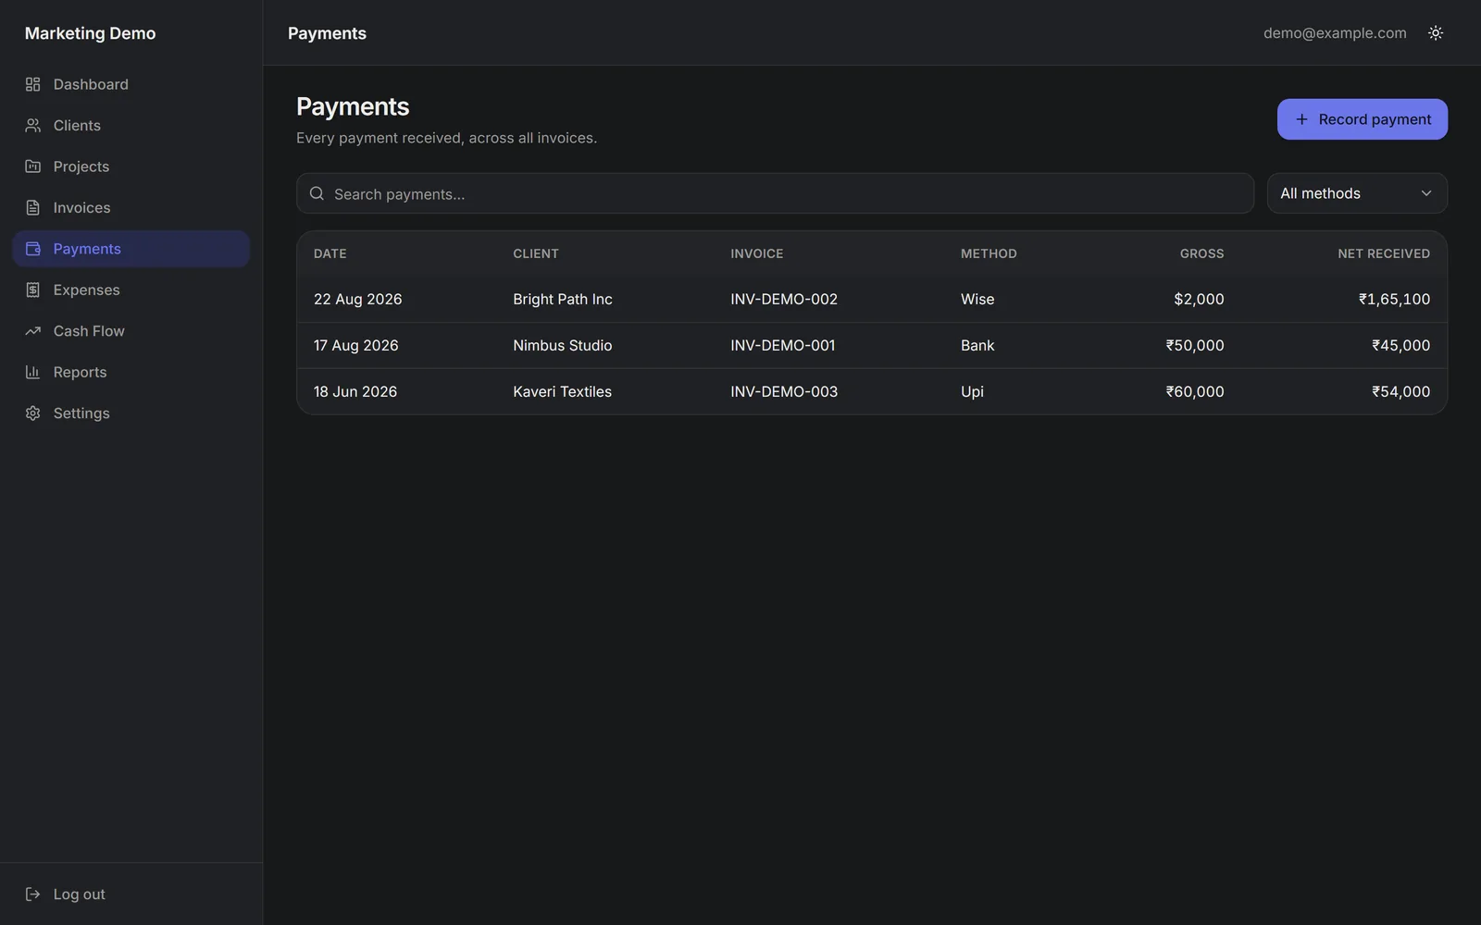The image size is (1481, 925).
Task: Click the Wise method cell
Action: tap(977, 299)
